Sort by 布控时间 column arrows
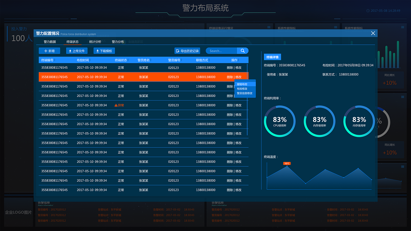The image size is (411, 231). tap(90, 60)
